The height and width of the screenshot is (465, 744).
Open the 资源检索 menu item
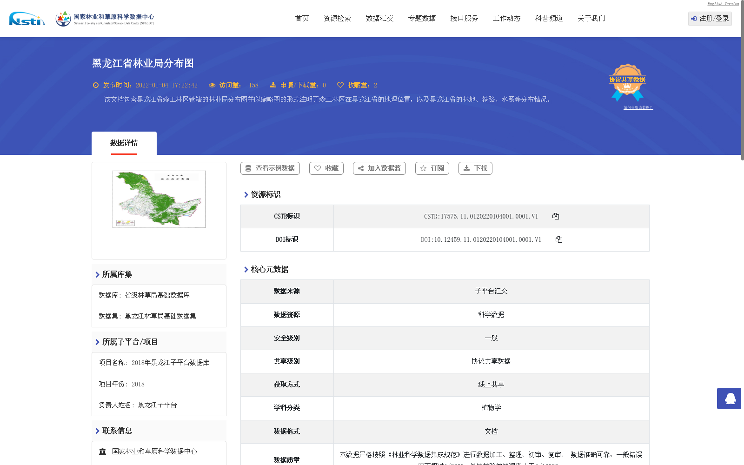(x=337, y=19)
